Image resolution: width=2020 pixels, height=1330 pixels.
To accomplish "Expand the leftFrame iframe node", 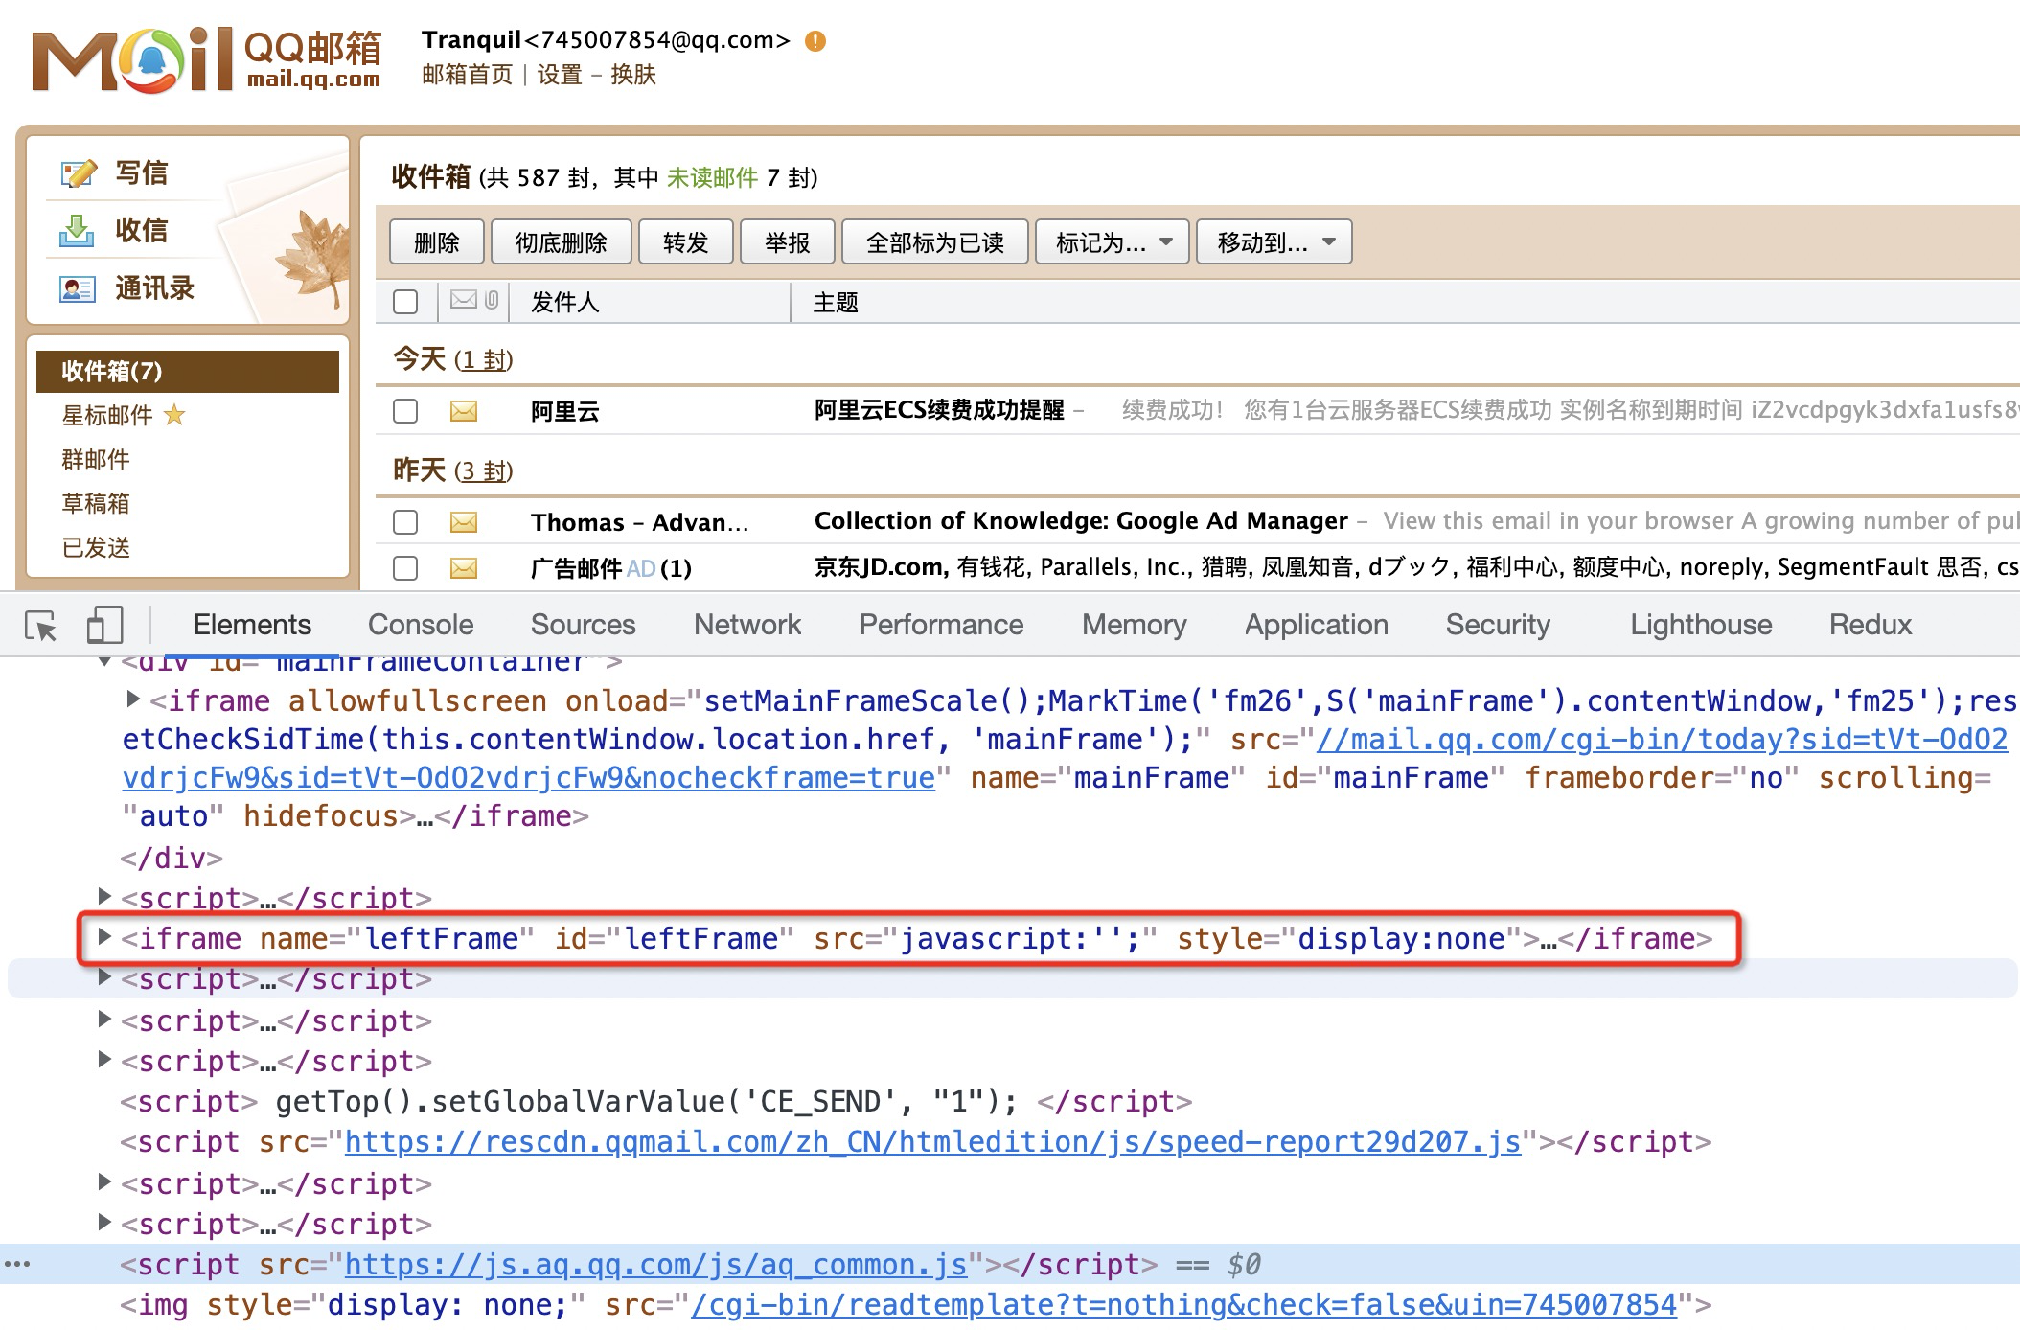I will point(104,936).
